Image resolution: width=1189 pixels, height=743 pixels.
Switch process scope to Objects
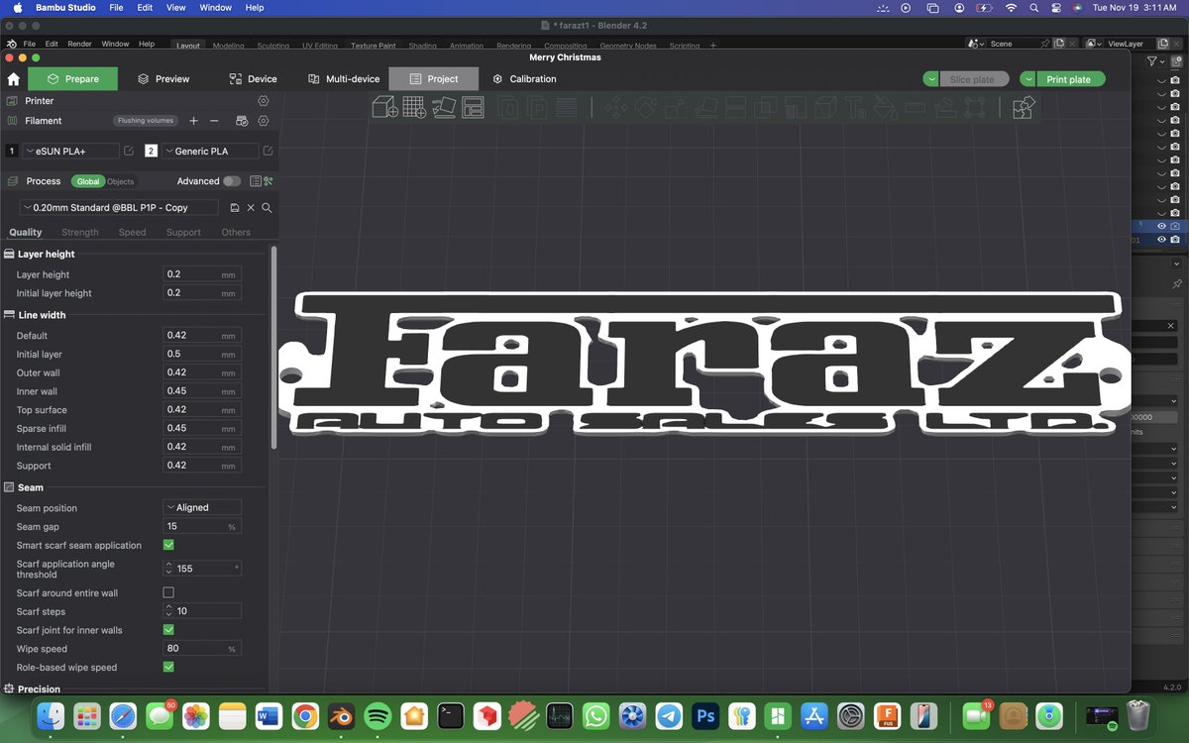click(x=121, y=181)
